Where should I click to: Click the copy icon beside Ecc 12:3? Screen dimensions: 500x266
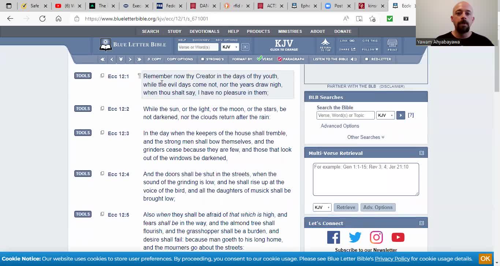point(102,133)
